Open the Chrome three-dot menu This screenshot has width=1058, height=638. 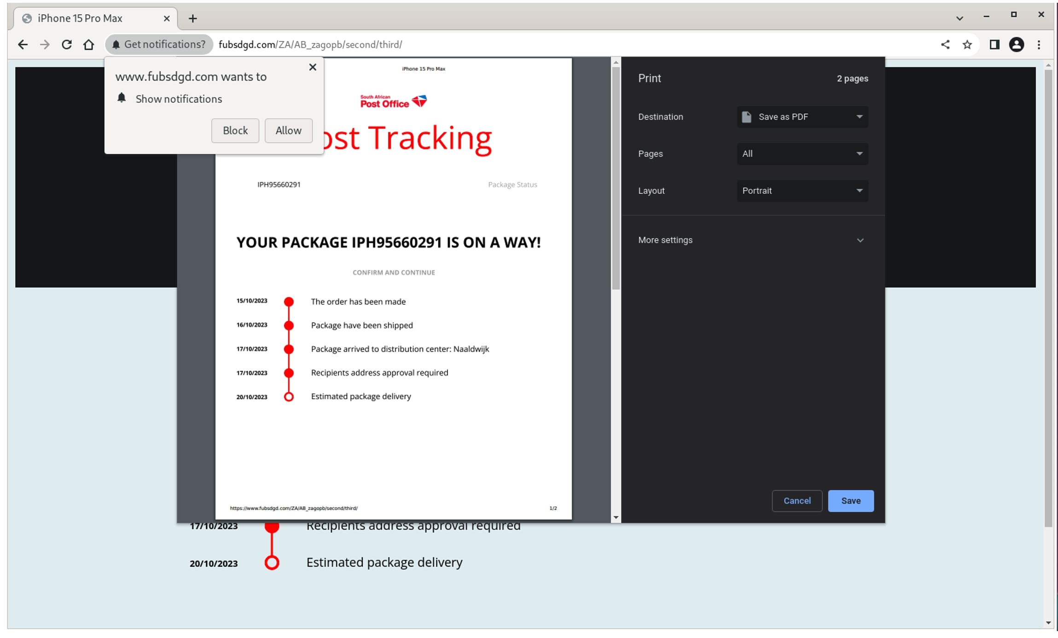tap(1039, 45)
